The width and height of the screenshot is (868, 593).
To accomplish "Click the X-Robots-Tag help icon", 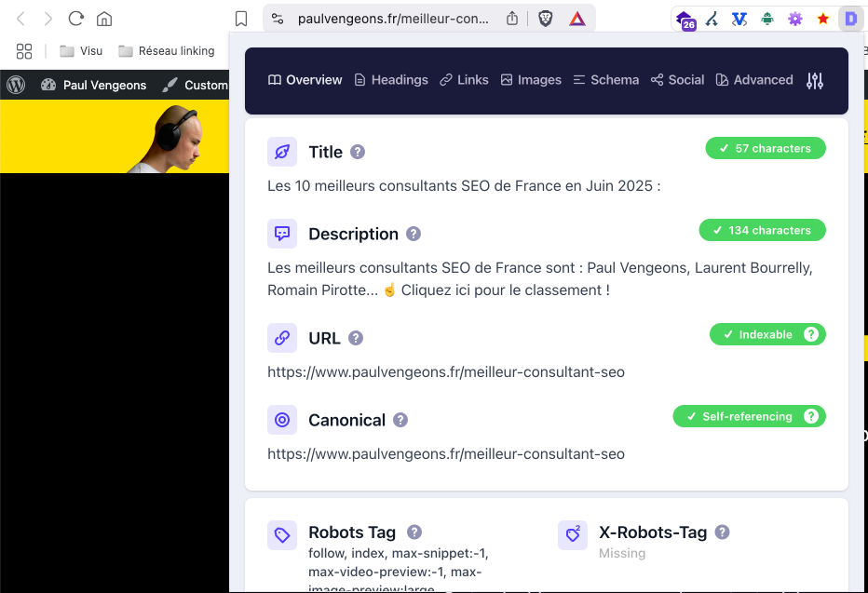I will click(x=722, y=532).
